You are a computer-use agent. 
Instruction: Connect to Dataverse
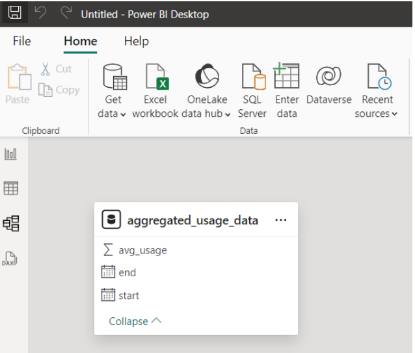pos(328,85)
